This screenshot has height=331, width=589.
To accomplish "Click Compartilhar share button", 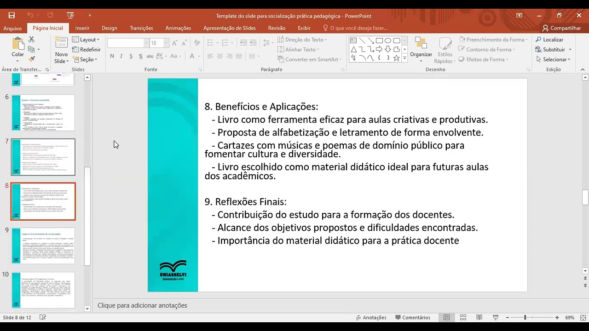I will click(561, 28).
